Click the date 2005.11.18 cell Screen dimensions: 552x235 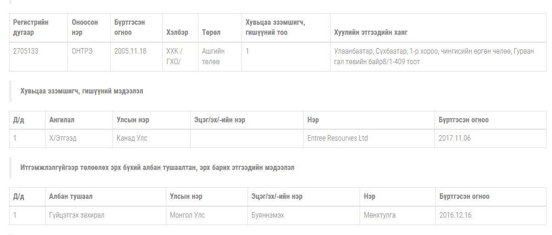pos(130,51)
